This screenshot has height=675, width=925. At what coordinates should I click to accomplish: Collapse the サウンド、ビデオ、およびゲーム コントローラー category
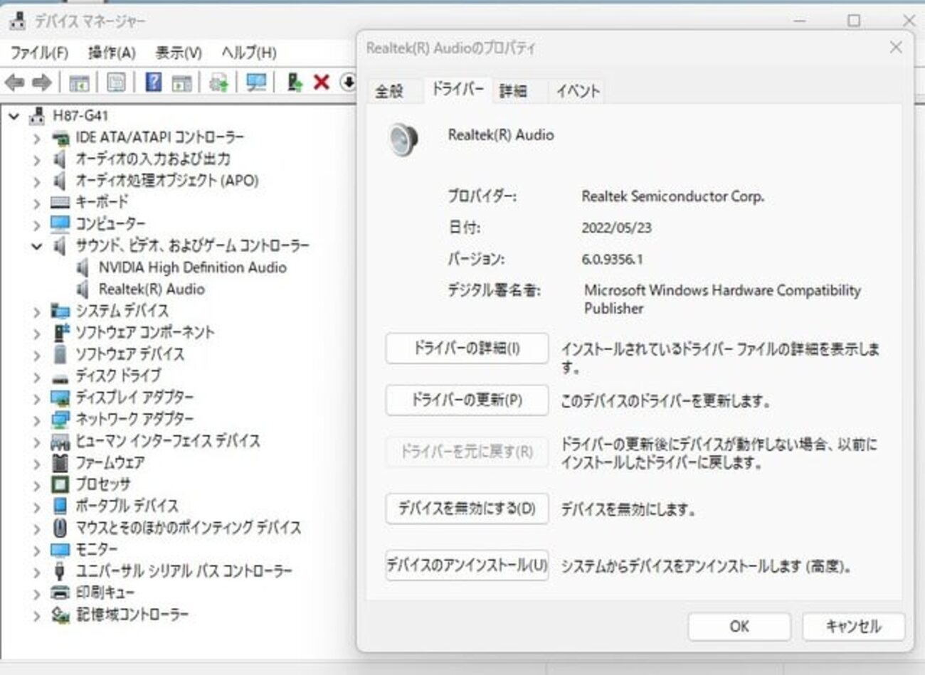pos(36,247)
